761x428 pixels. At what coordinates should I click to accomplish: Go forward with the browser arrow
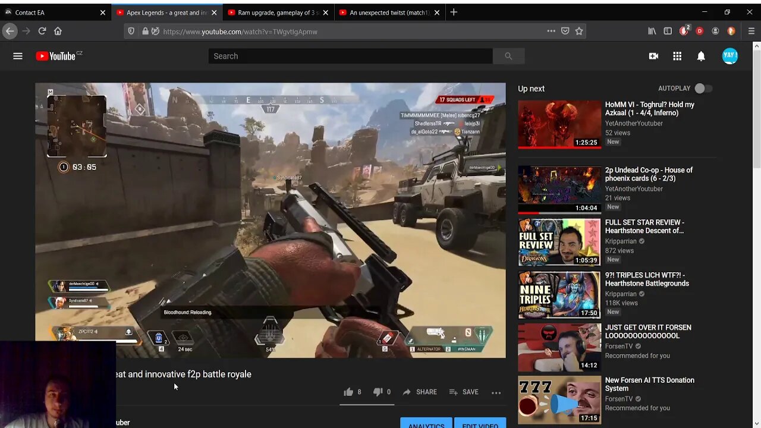click(26, 31)
